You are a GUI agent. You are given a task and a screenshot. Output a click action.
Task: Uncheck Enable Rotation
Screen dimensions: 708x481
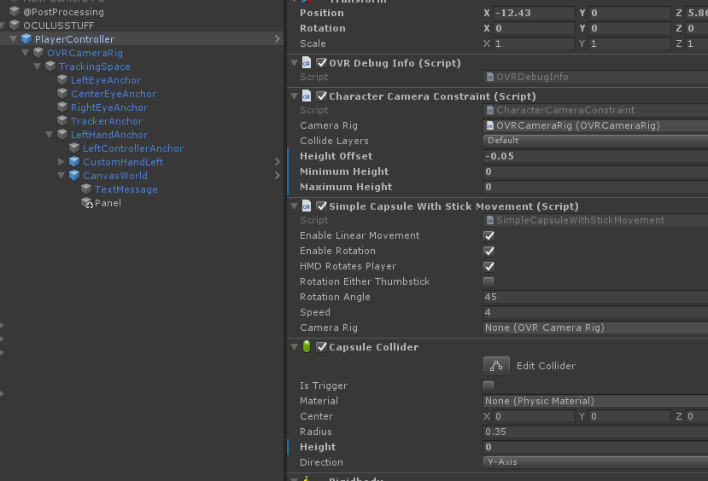coord(489,251)
